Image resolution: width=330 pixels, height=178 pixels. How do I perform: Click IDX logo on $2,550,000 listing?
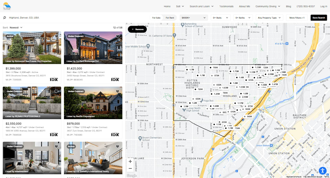[x=54, y=135]
